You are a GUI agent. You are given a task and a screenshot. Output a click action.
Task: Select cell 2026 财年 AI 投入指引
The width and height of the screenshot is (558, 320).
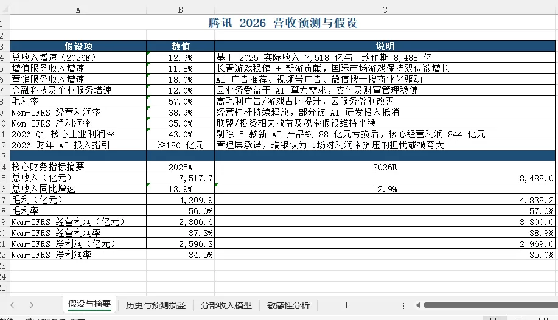tap(78, 145)
